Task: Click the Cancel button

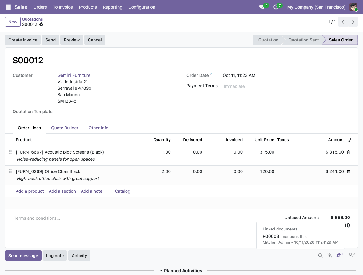Action: point(95,40)
